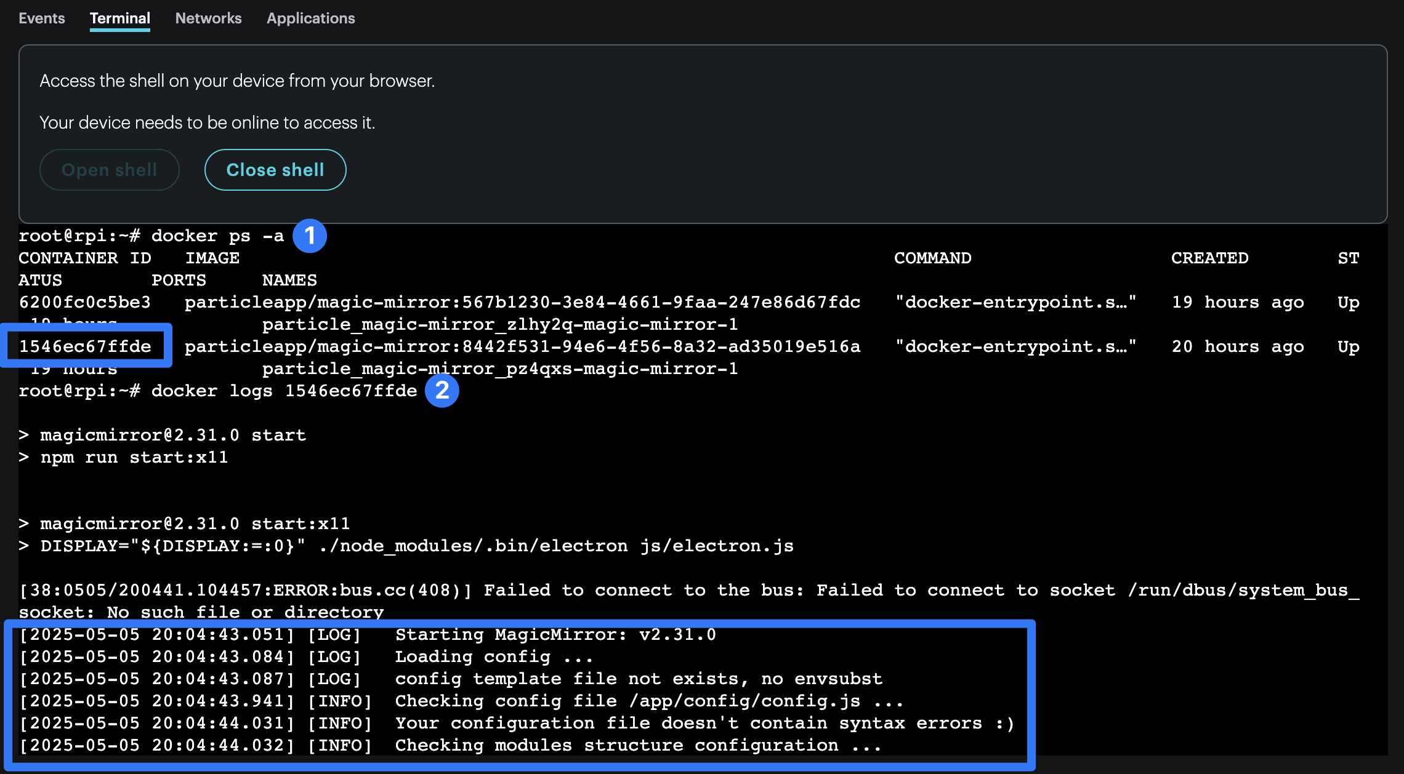This screenshot has width=1404, height=774.
Task: Click highlighted container ID 1546ec67ffde
Action: [x=85, y=346]
